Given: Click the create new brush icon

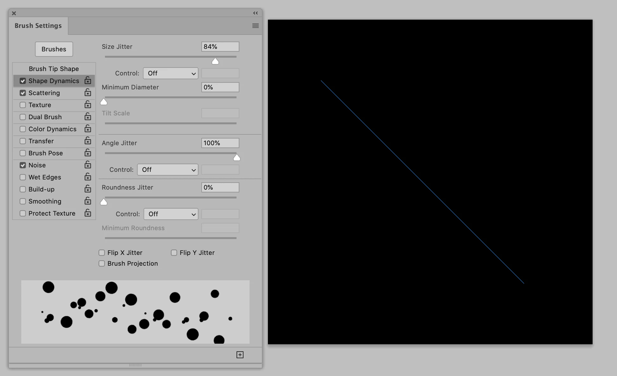Looking at the screenshot, I should (x=240, y=355).
